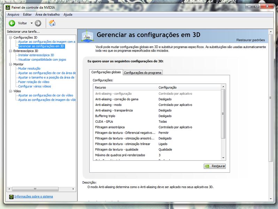278x209 pixels.
Task: Open Informações sobre o sistema link
Action: (33, 196)
